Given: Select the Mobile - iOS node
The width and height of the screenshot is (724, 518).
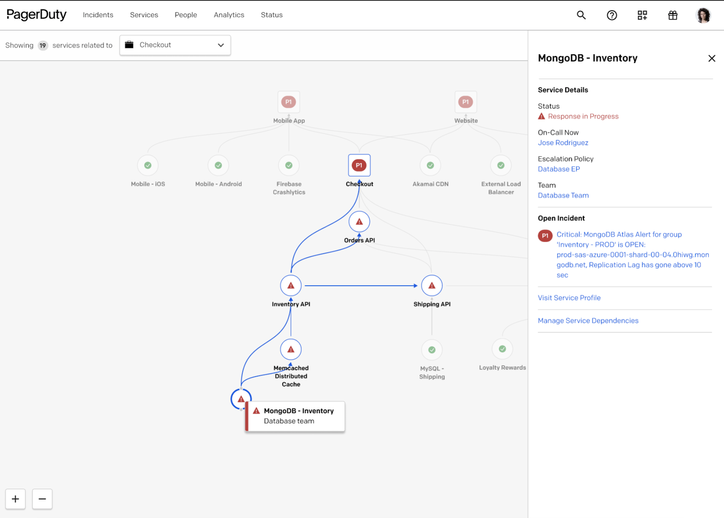Looking at the screenshot, I should coord(148,166).
